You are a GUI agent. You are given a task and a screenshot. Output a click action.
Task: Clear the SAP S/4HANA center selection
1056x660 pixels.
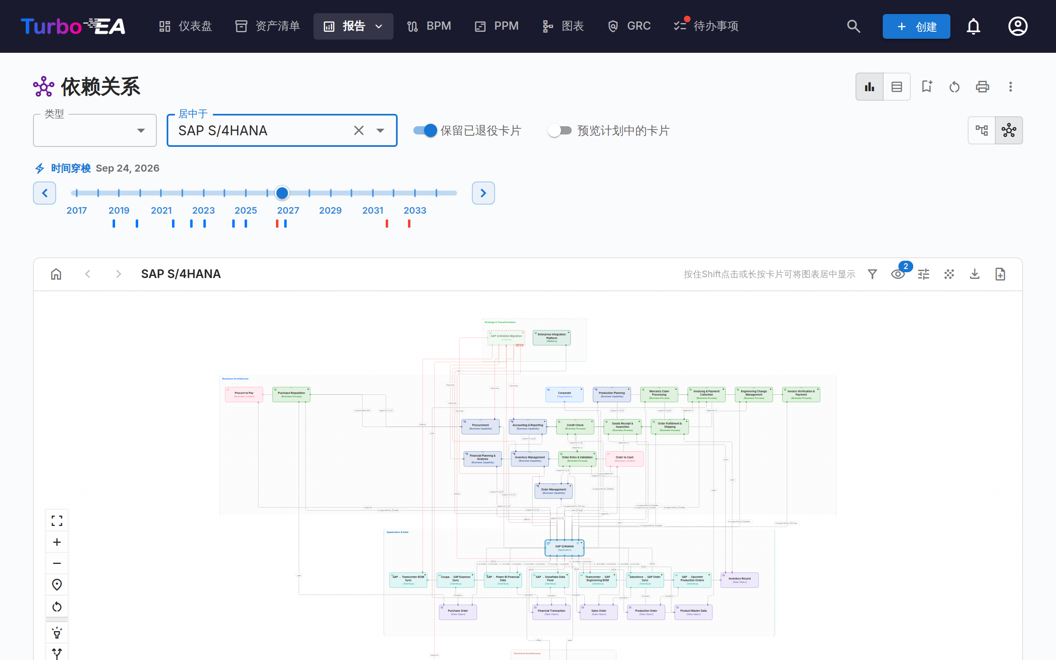(x=359, y=130)
